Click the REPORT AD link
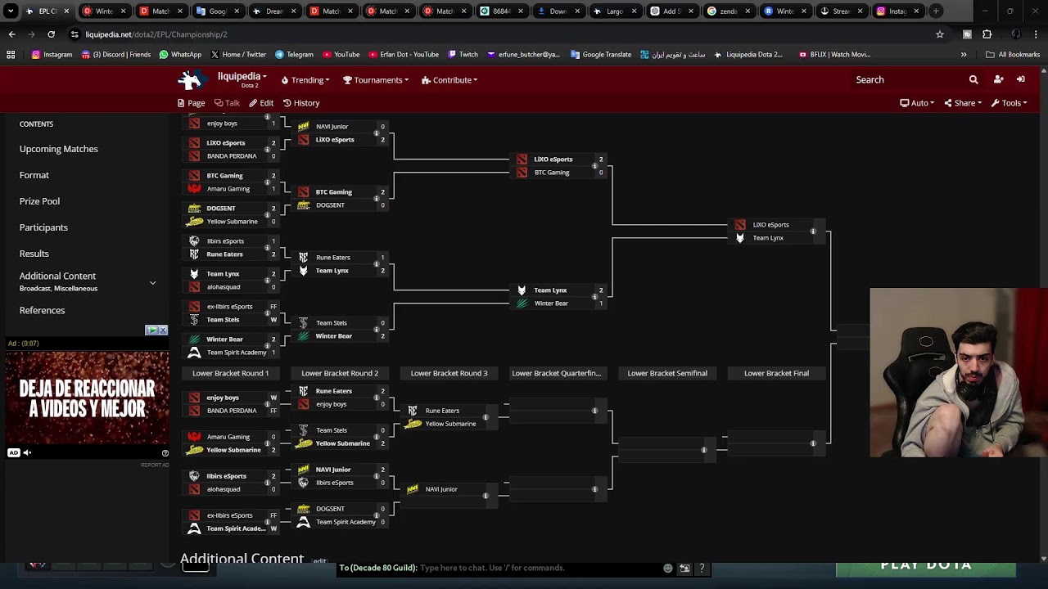The width and height of the screenshot is (1048, 589). point(155,465)
